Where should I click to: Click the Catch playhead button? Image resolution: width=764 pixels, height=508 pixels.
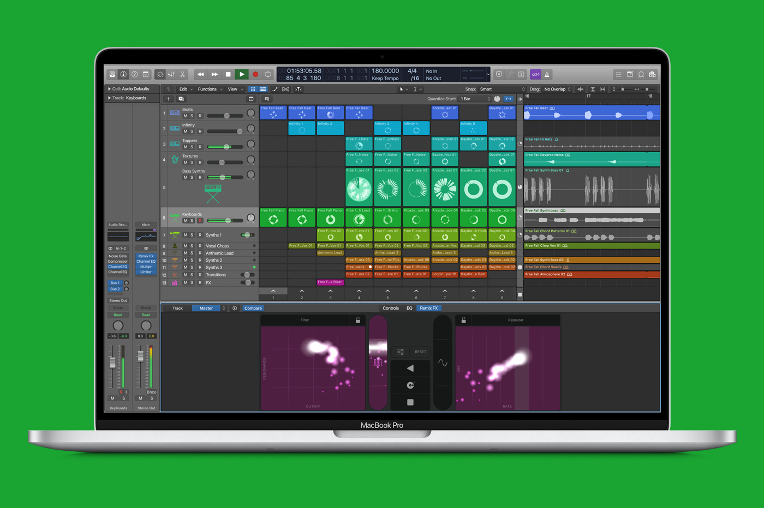(x=299, y=89)
